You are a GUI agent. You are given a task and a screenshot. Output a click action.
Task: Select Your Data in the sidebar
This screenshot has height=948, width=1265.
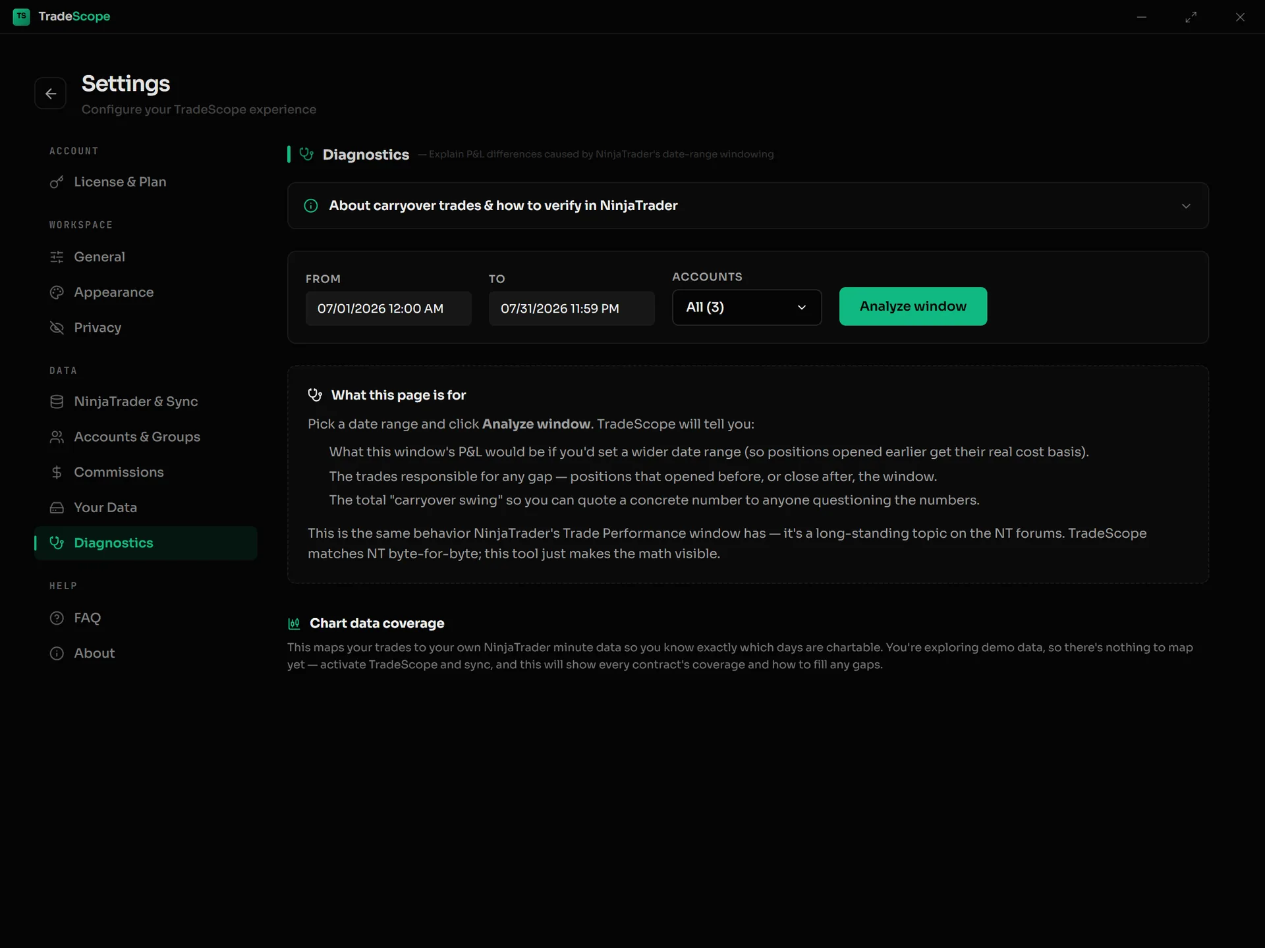146,508
